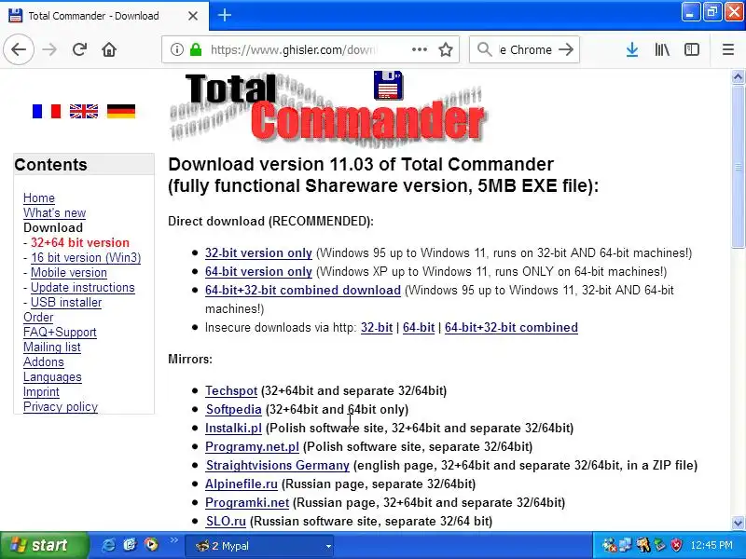Click insecure 64-bit+32-bit combined link

(511, 328)
